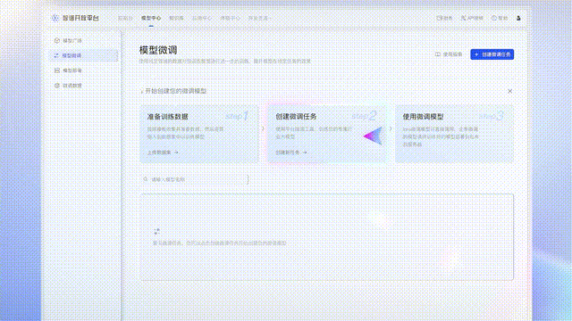This screenshot has width=572, height=321.
Task: Close the 开始创建您的微调模型 guide panel
Action: pyautogui.click(x=509, y=91)
